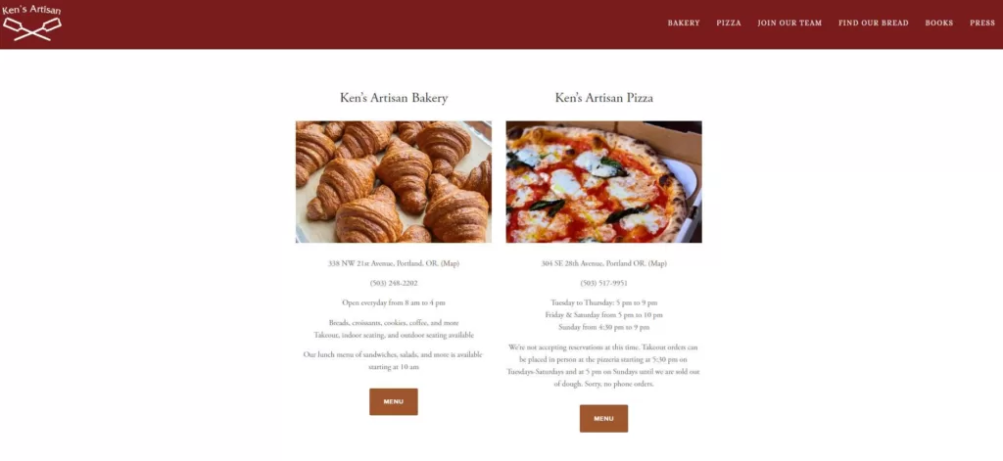Click the Ken's Artisan Bakery heading

tap(394, 98)
